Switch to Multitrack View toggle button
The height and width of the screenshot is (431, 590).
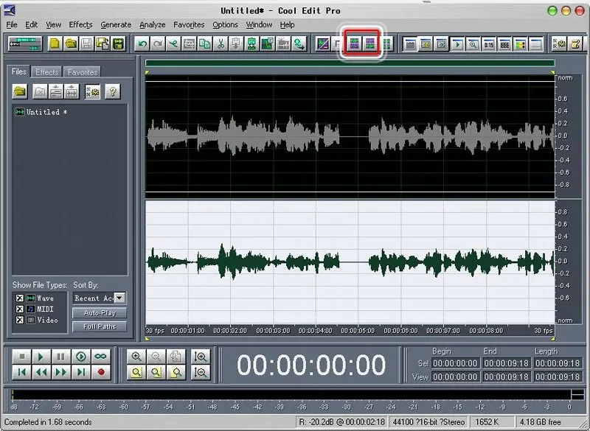point(25,44)
